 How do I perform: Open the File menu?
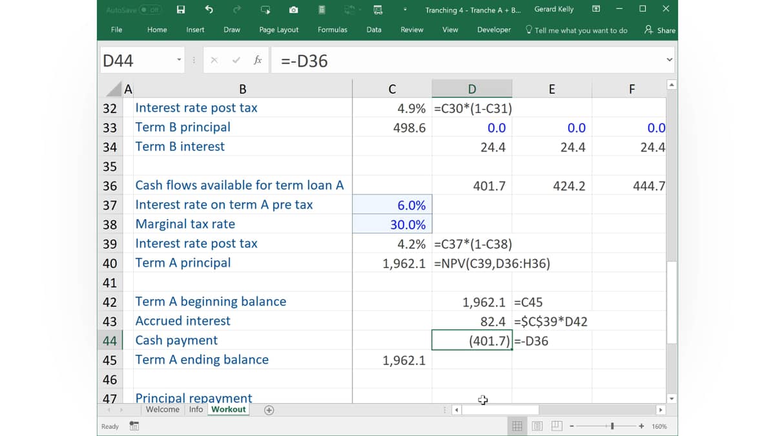tap(117, 30)
